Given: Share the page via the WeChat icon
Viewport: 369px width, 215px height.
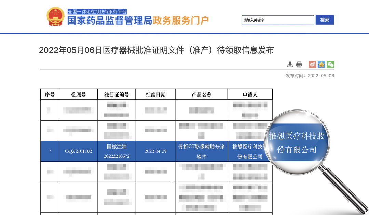Looking at the screenshot, I should [x=330, y=64].
